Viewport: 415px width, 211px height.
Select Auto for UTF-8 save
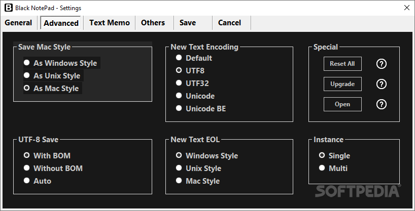tap(38, 181)
